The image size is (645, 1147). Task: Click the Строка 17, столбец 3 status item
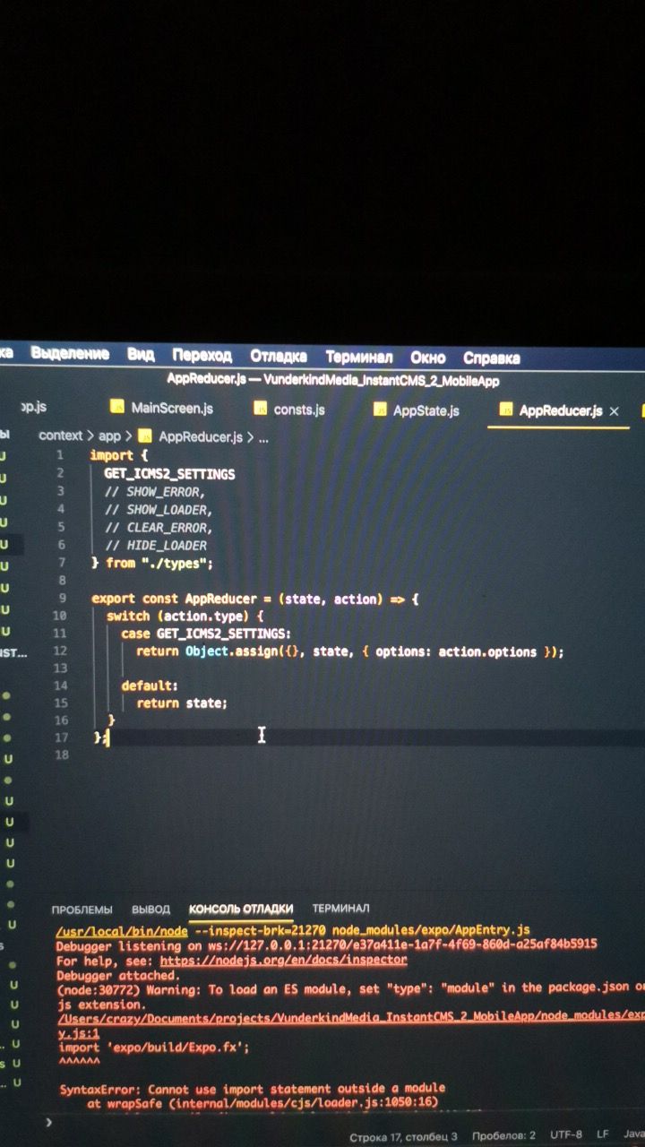pos(403,1136)
